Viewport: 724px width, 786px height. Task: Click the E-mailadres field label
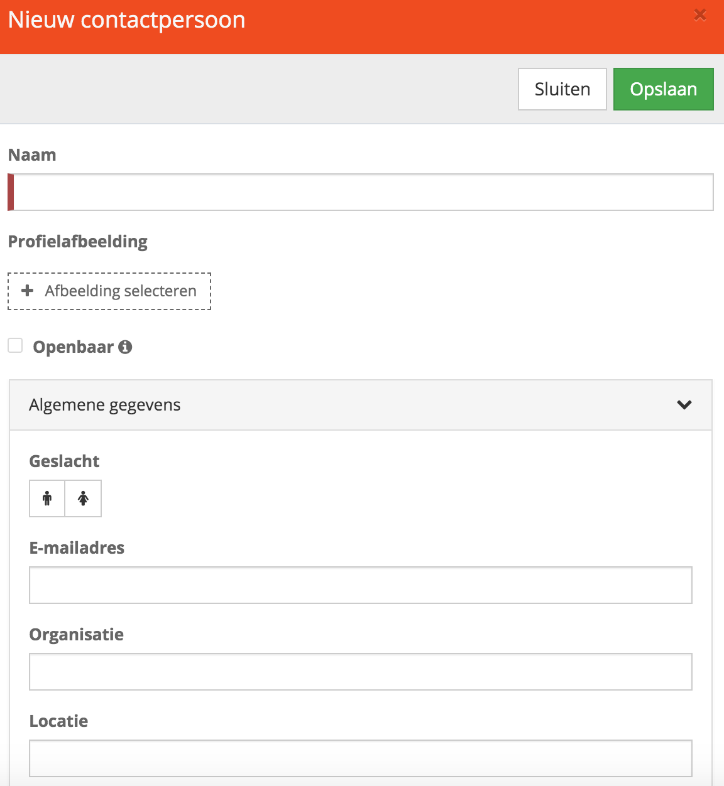pyautogui.click(x=77, y=548)
